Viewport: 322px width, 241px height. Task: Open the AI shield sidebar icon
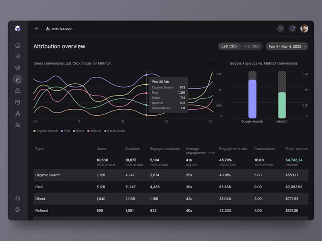click(18, 68)
